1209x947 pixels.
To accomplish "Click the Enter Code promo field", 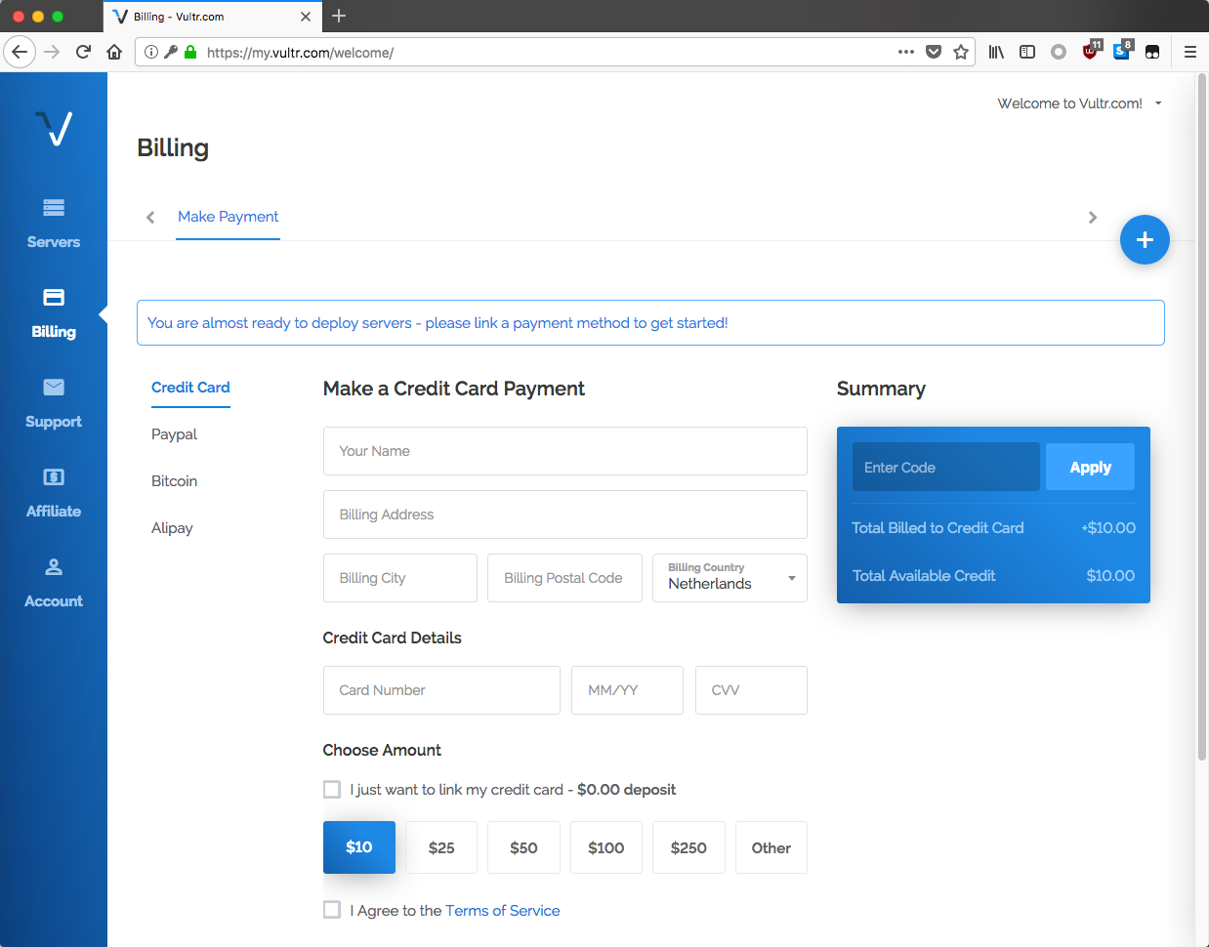I will click(946, 467).
